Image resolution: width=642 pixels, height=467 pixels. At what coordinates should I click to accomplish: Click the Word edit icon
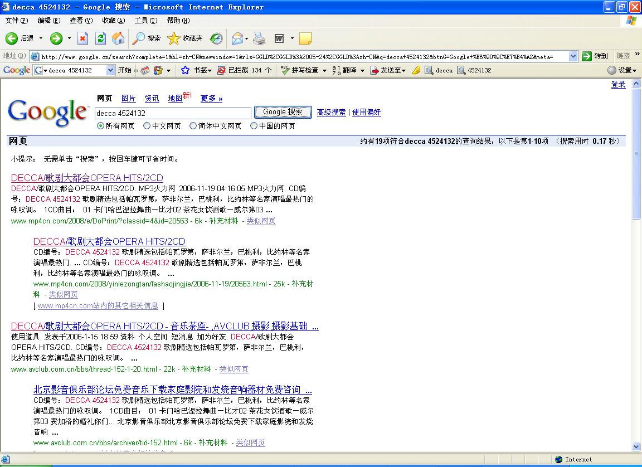click(x=279, y=38)
